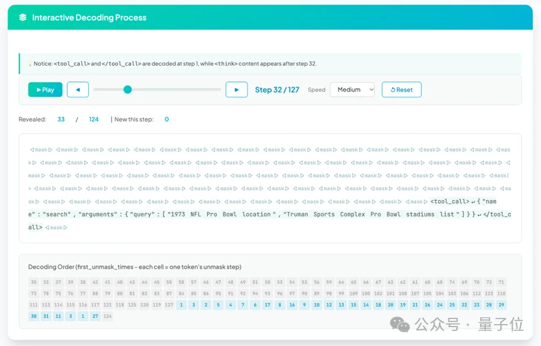This screenshot has height=346, width=541.
Task: Click the Play button
Action: tap(45, 89)
